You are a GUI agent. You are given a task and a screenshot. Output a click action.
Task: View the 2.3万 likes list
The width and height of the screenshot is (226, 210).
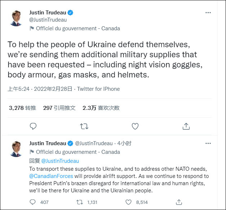pyautogui.click(x=101, y=108)
